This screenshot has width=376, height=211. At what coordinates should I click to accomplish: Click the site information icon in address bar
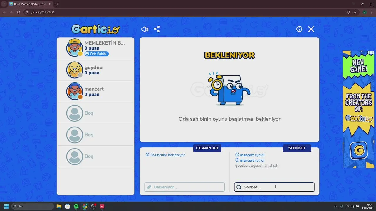(x=26, y=12)
